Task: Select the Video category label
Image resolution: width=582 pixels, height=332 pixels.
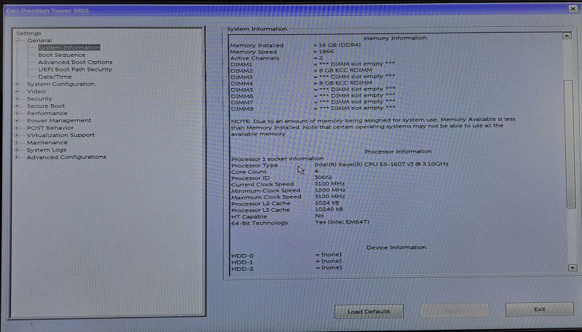Action: [x=36, y=91]
